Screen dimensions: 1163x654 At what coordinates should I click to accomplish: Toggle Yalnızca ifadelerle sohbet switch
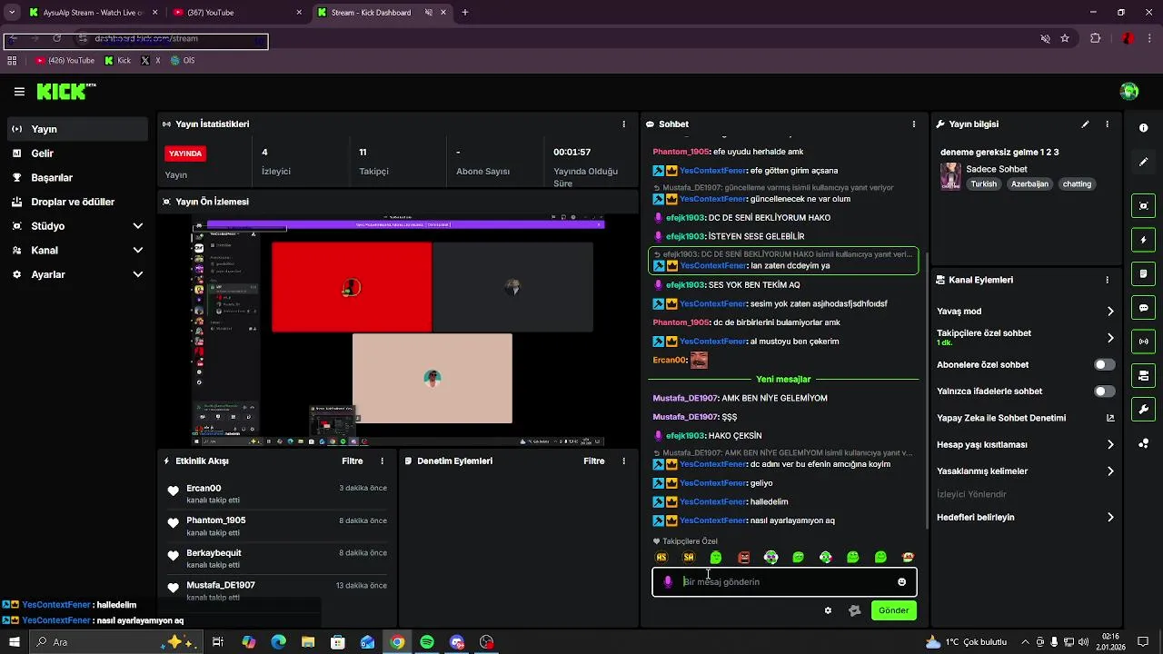tap(1105, 391)
